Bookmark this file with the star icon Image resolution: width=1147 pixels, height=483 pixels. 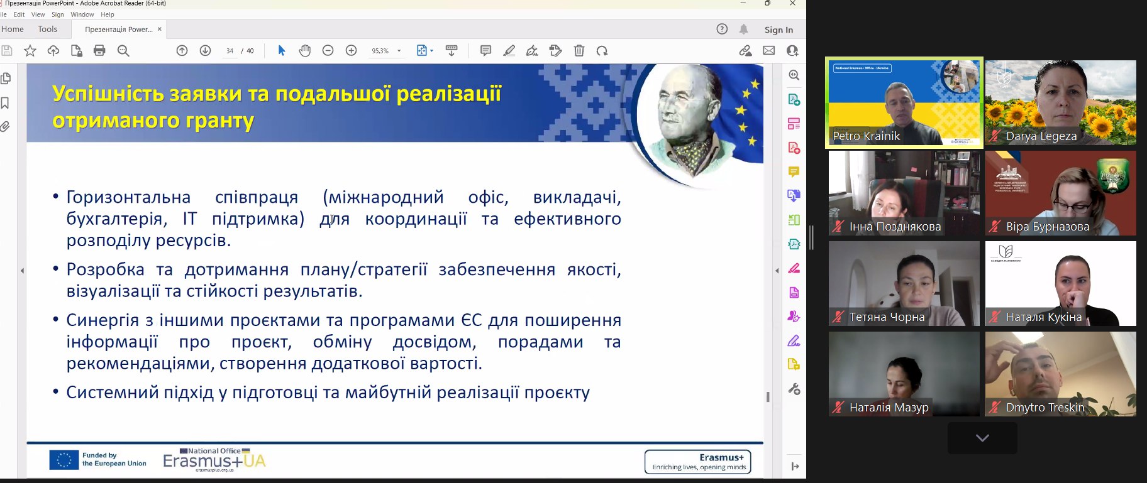[x=30, y=51]
